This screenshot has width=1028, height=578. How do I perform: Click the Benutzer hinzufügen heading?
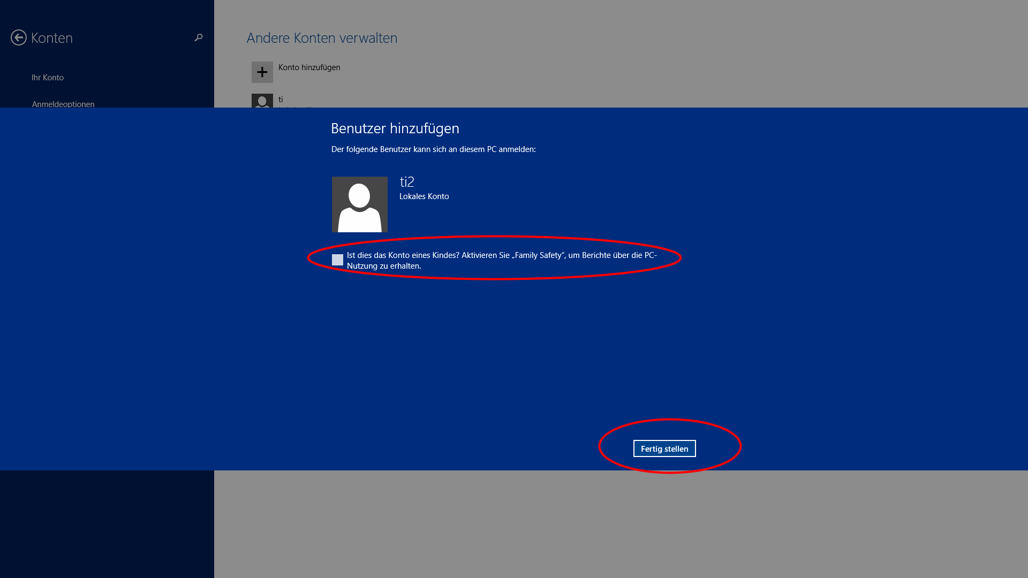[395, 128]
